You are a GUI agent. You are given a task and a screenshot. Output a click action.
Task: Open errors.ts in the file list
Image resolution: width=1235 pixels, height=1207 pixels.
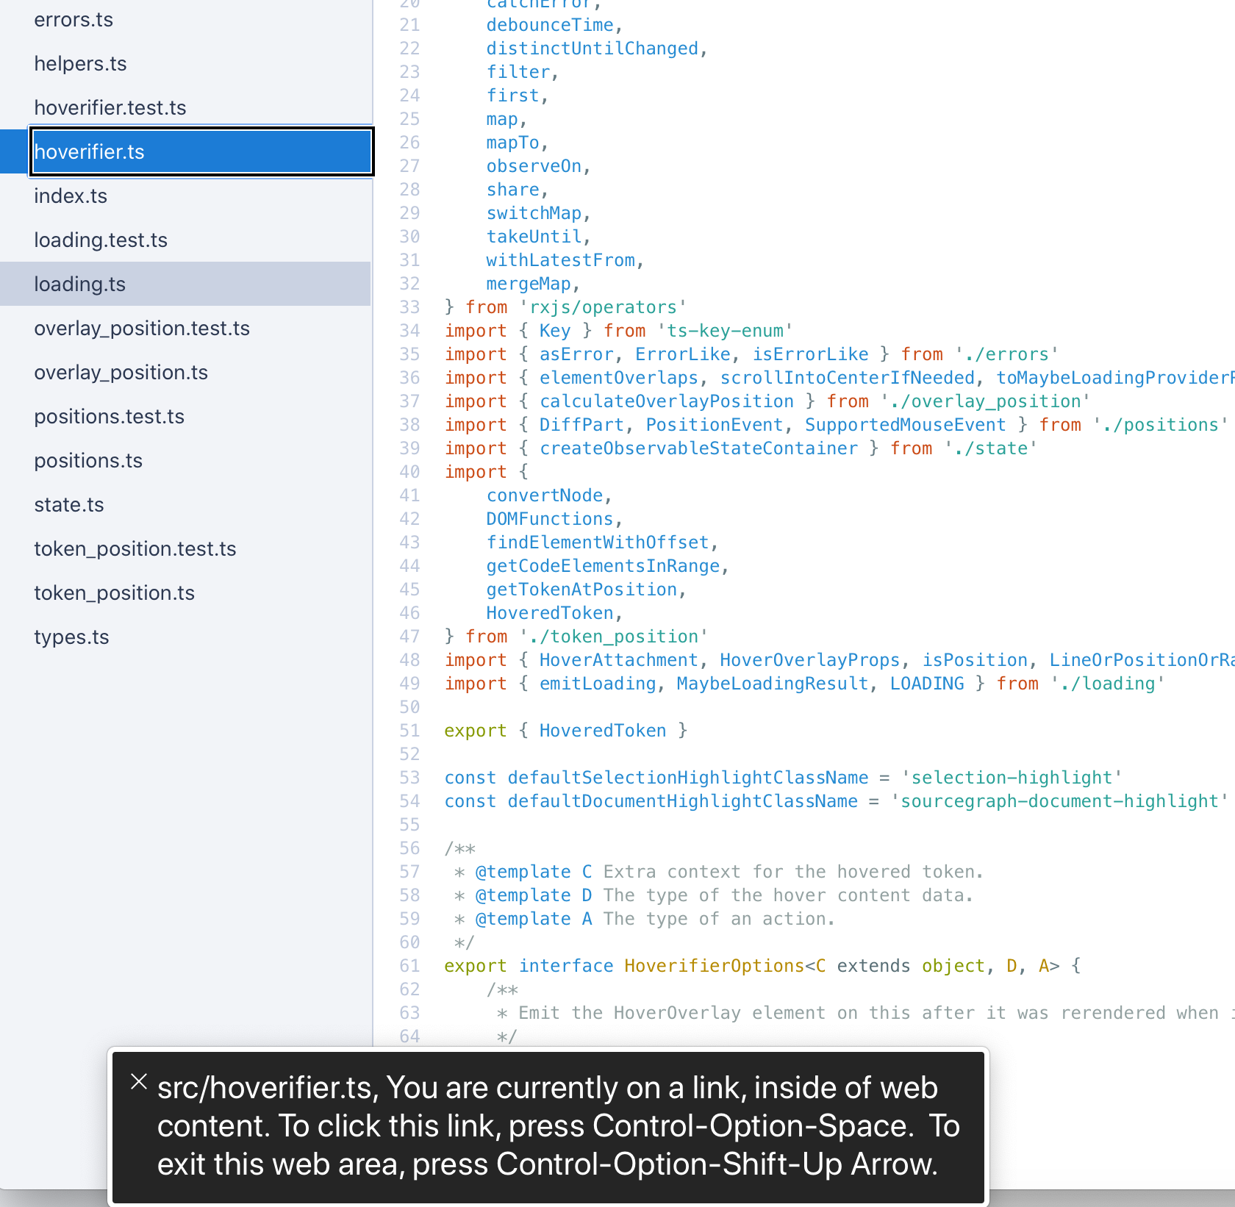(74, 20)
